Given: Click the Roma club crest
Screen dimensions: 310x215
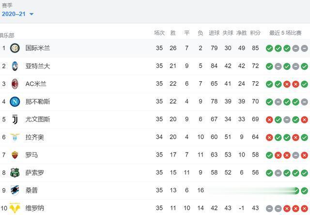Looking at the screenshot, I should click(15, 155).
